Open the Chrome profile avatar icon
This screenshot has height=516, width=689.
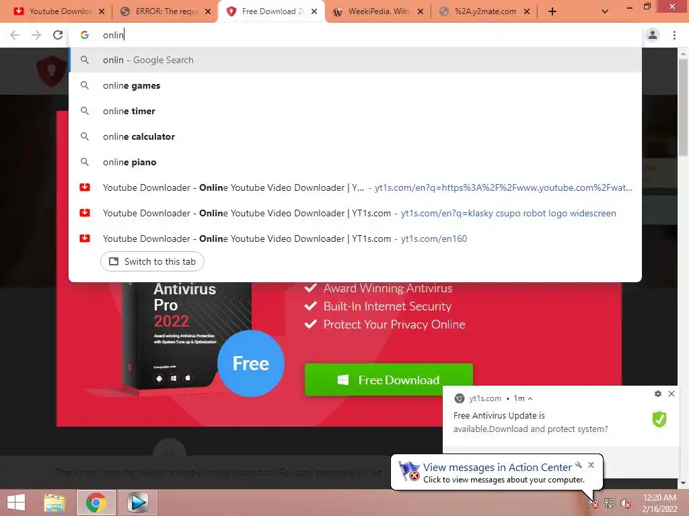[653, 35]
